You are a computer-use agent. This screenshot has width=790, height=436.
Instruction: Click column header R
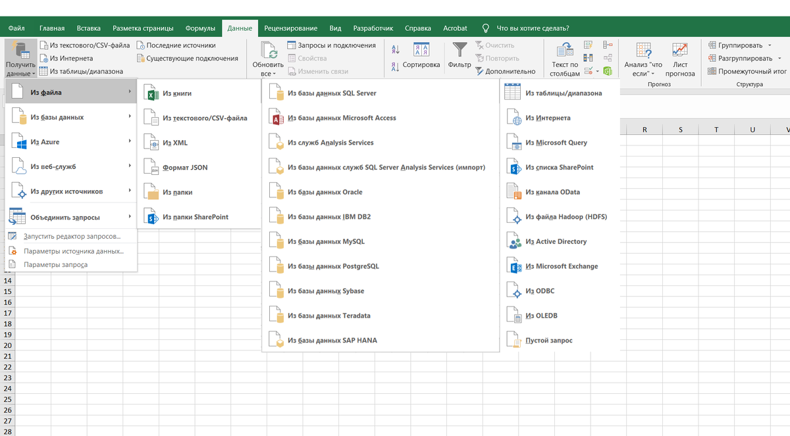[645, 129]
